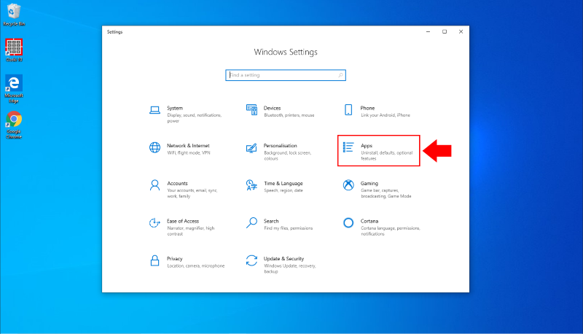Viewport: 583px width, 334px height.
Task: Click the 'Cortana' title text
Action: [369, 221]
